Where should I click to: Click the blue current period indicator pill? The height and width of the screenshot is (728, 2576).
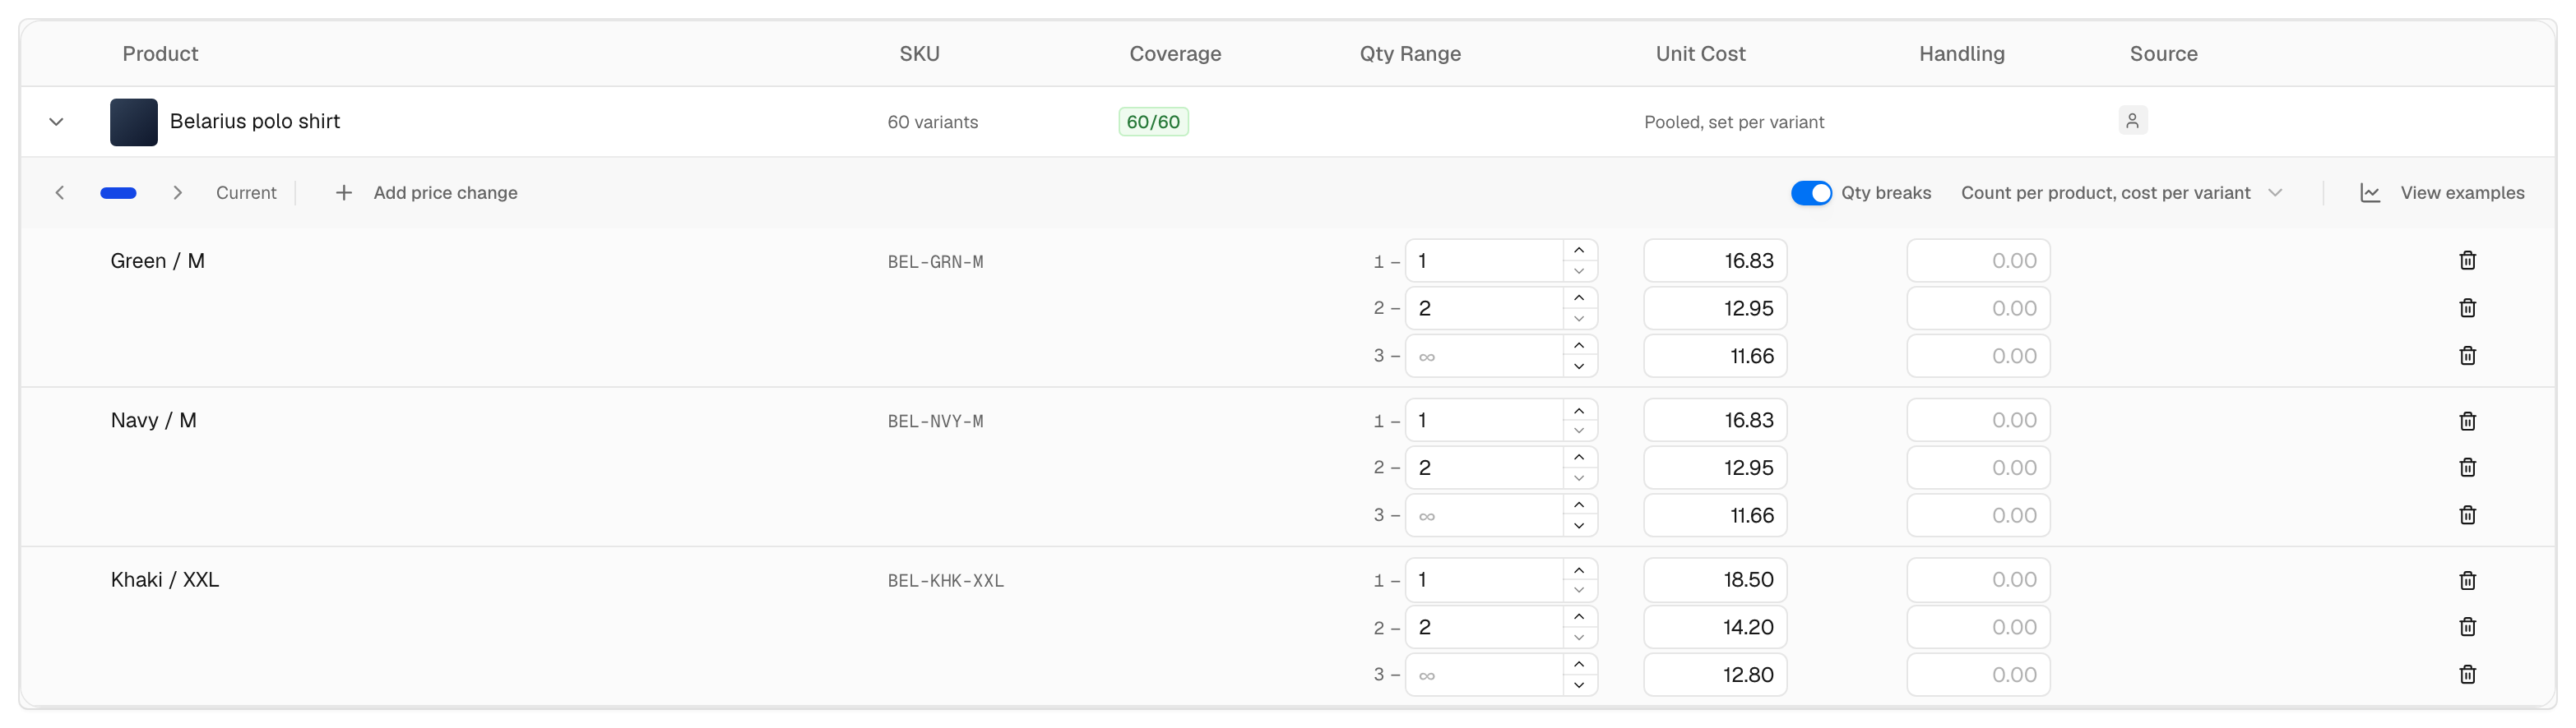coord(118,193)
